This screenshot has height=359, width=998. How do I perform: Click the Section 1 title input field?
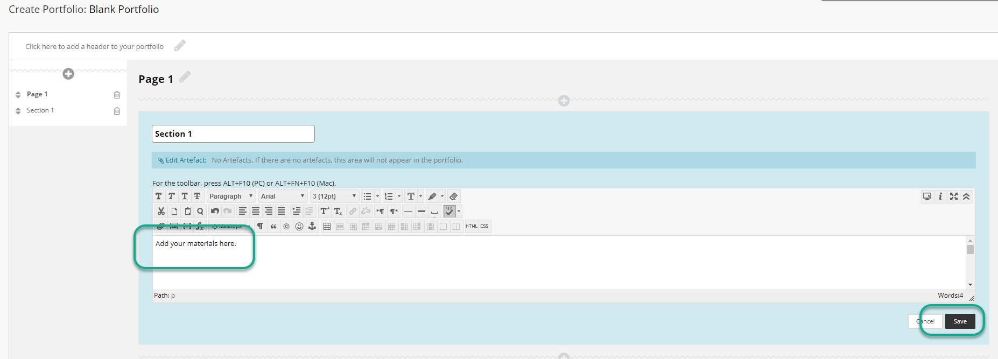(233, 134)
